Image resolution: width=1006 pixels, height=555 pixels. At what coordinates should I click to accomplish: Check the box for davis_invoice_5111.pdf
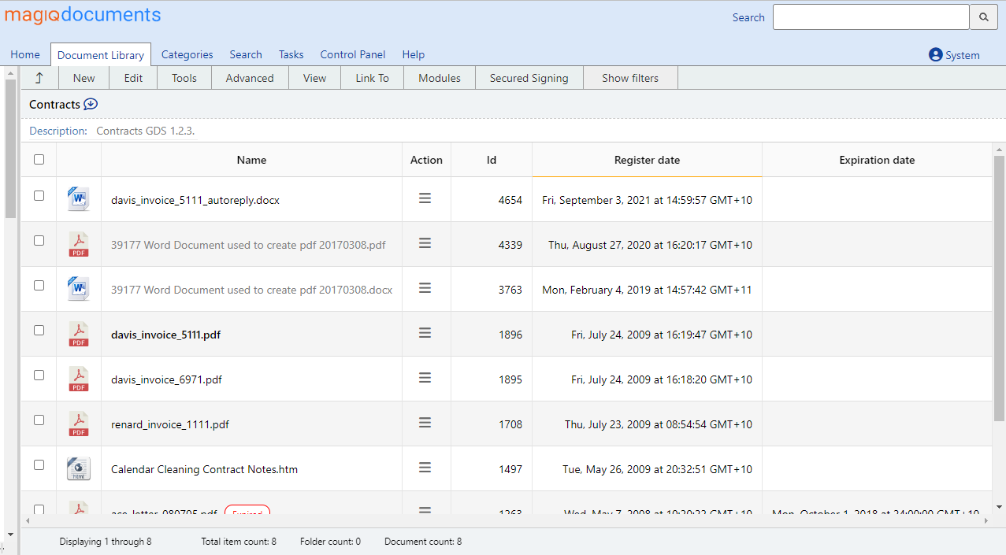39,331
